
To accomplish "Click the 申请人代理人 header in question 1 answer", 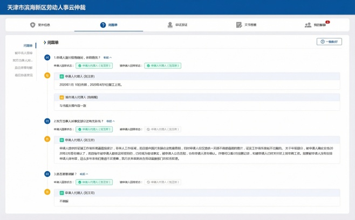I will 197,76.
